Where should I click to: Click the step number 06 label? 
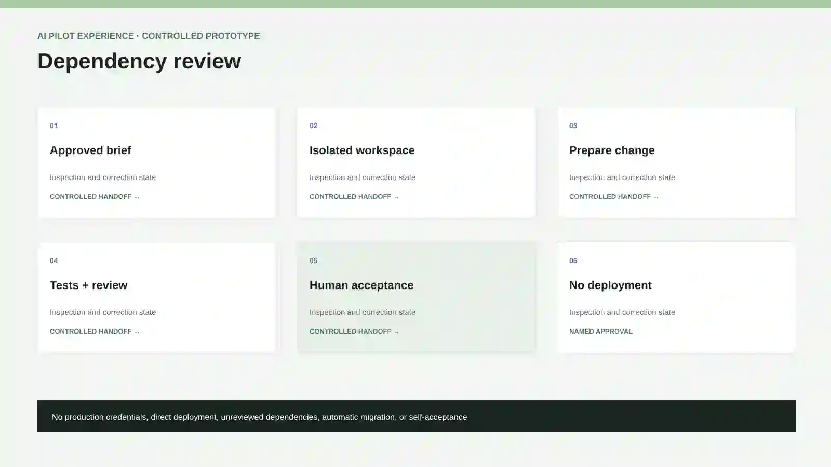(573, 260)
